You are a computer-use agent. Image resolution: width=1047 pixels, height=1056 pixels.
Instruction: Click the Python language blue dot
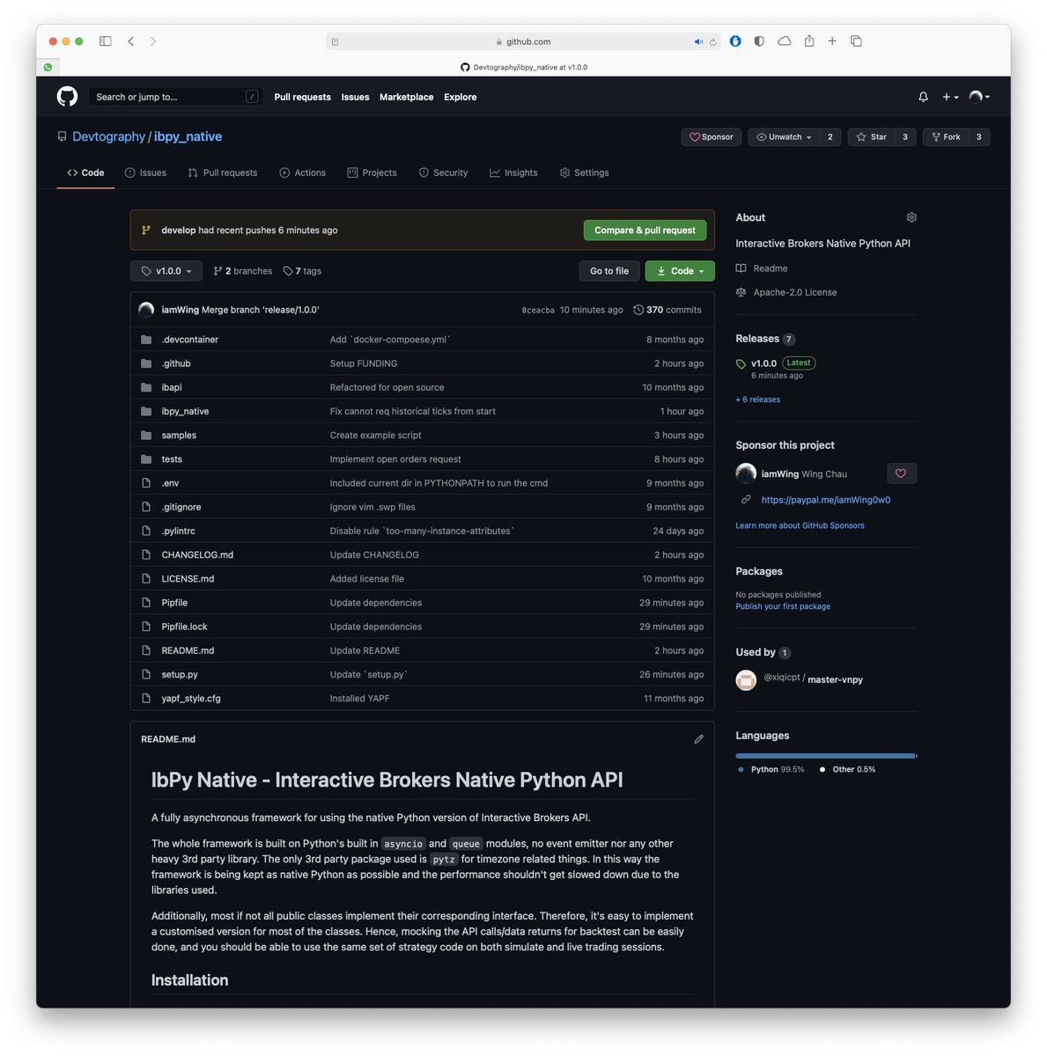tap(741, 769)
